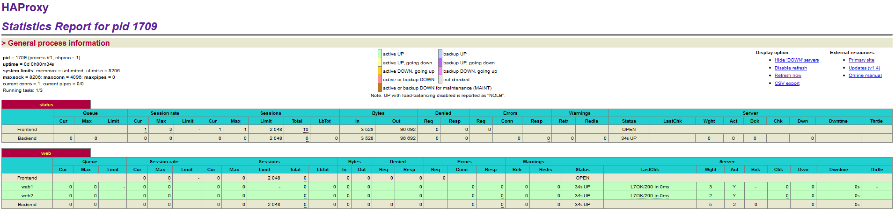
Task: Click the 'pid = 1709' process line
Action: coord(42,58)
